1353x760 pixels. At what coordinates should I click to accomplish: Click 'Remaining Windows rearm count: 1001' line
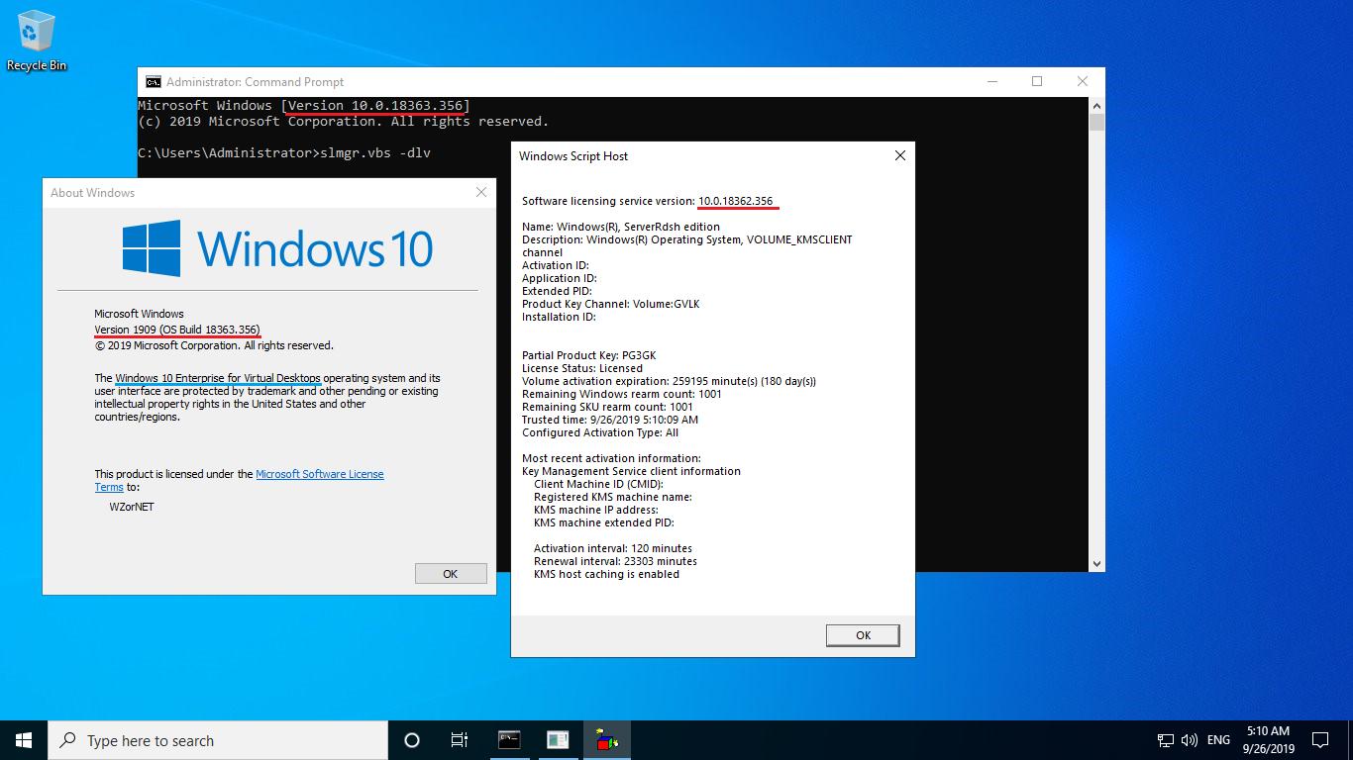[x=622, y=394]
